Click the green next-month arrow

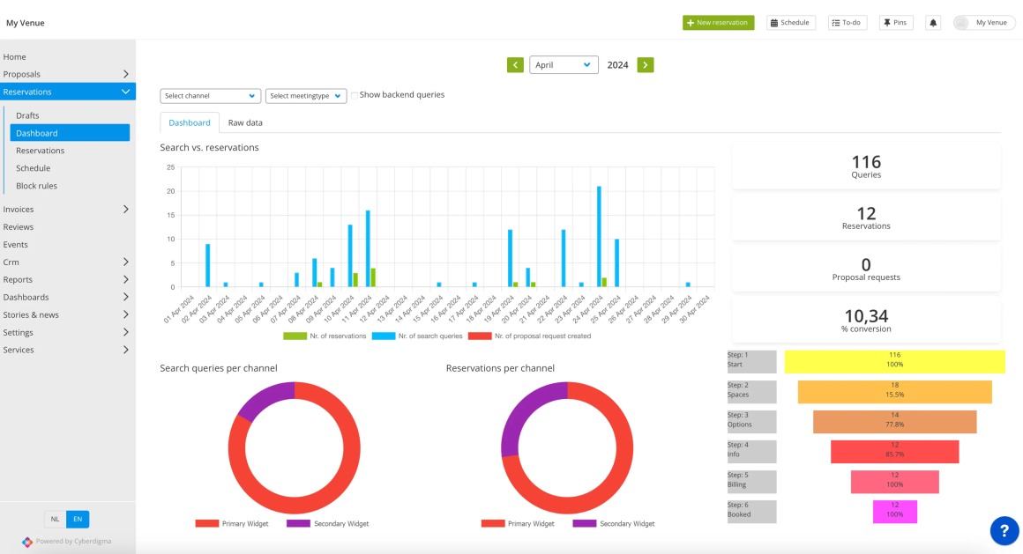[645, 64]
